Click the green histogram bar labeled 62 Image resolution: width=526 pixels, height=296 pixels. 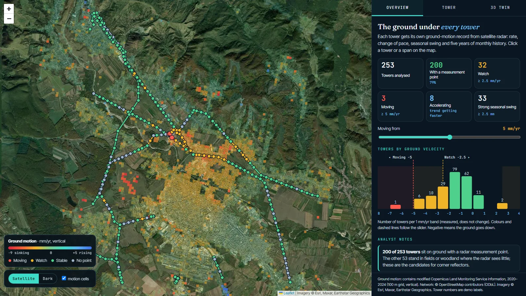tap(467, 193)
